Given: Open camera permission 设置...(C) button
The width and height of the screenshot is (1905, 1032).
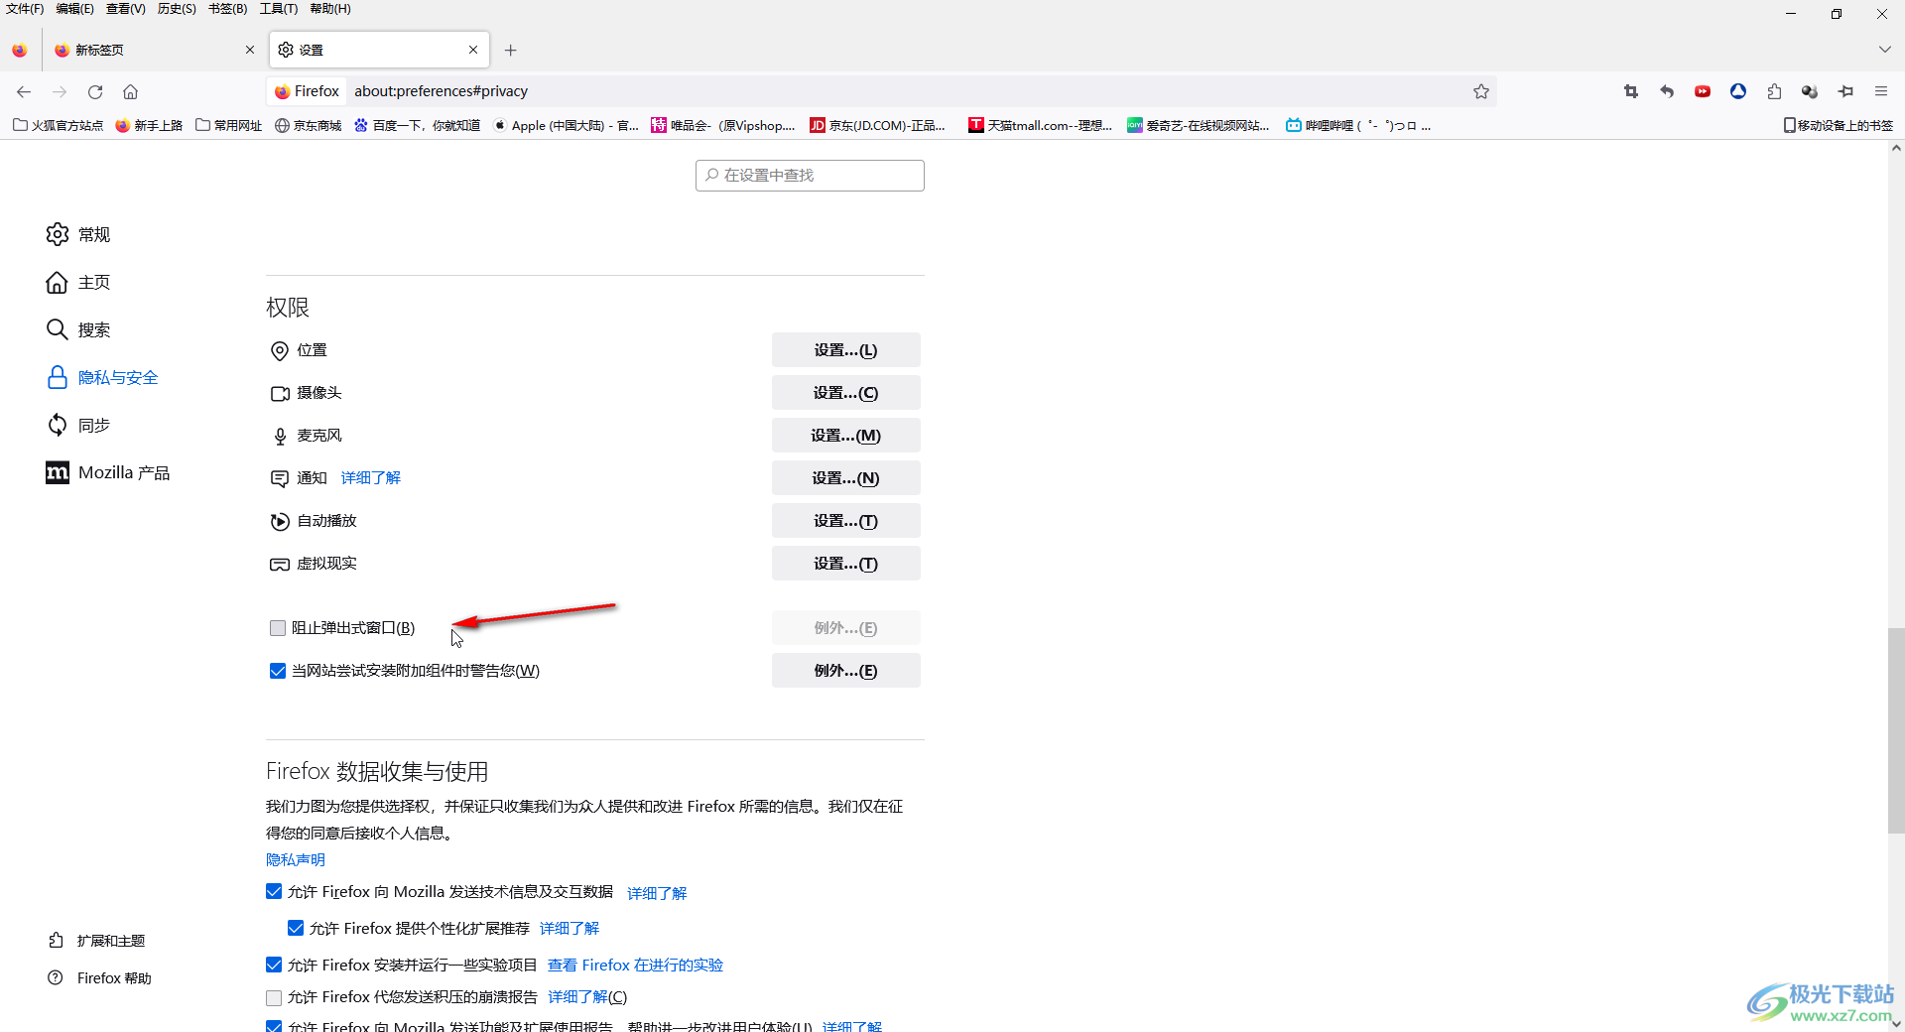Looking at the screenshot, I should [x=845, y=393].
